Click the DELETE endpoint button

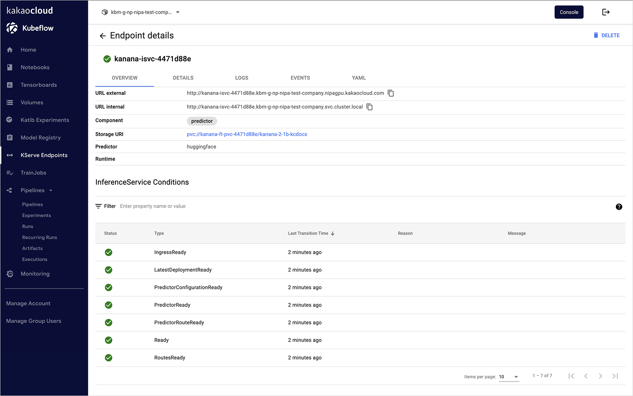[x=606, y=35]
